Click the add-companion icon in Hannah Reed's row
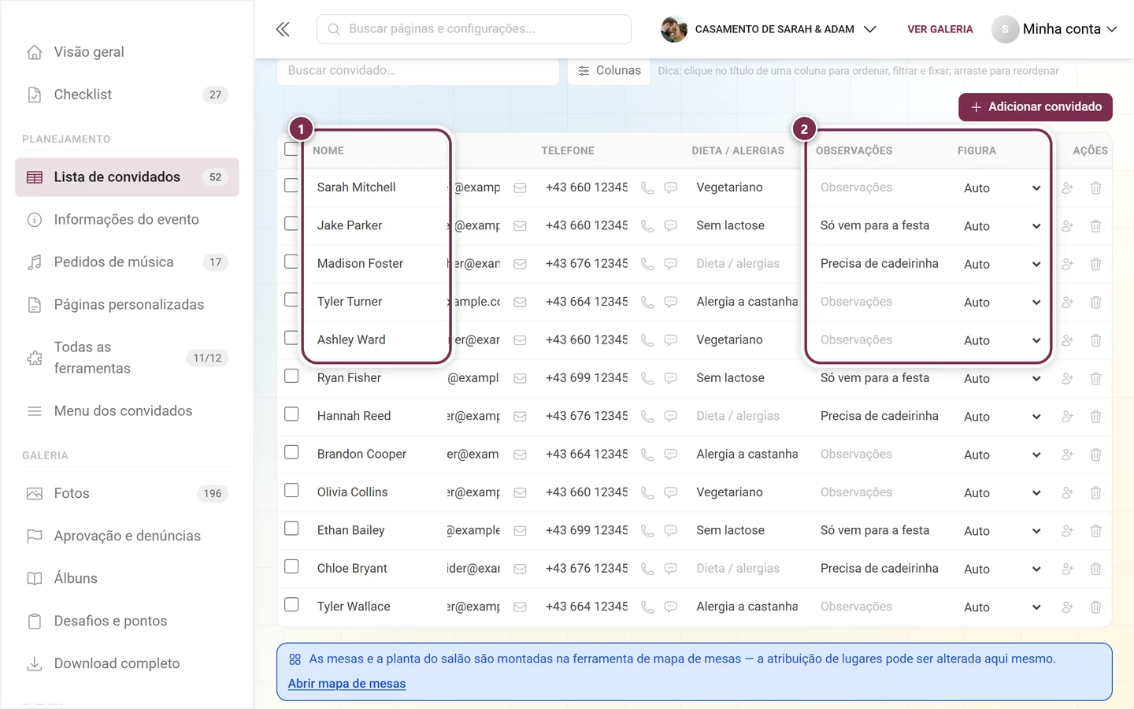Image resolution: width=1134 pixels, height=709 pixels. point(1067,417)
